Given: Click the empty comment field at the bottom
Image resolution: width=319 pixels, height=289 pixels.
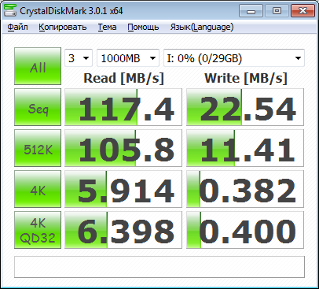Looking at the screenshot, I should click(x=159, y=267).
